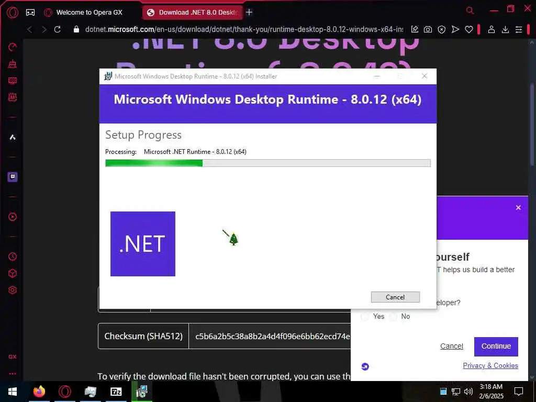Image resolution: width=536 pixels, height=402 pixels.
Task: Click the Continue button in survey popup
Action: click(x=496, y=347)
